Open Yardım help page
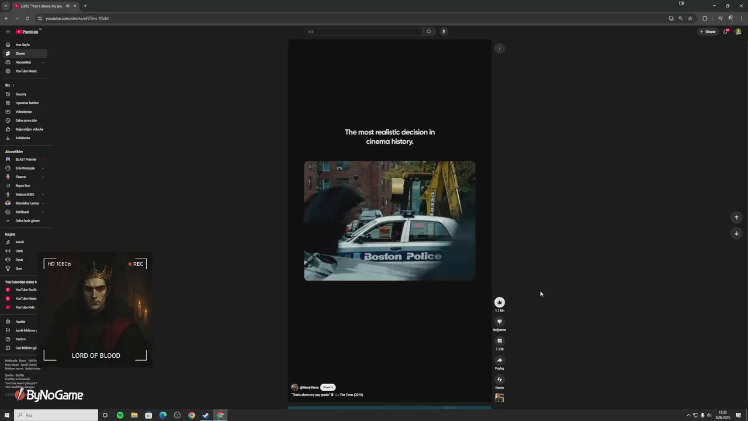Image resolution: width=748 pixels, height=421 pixels. pyautogui.click(x=20, y=339)
